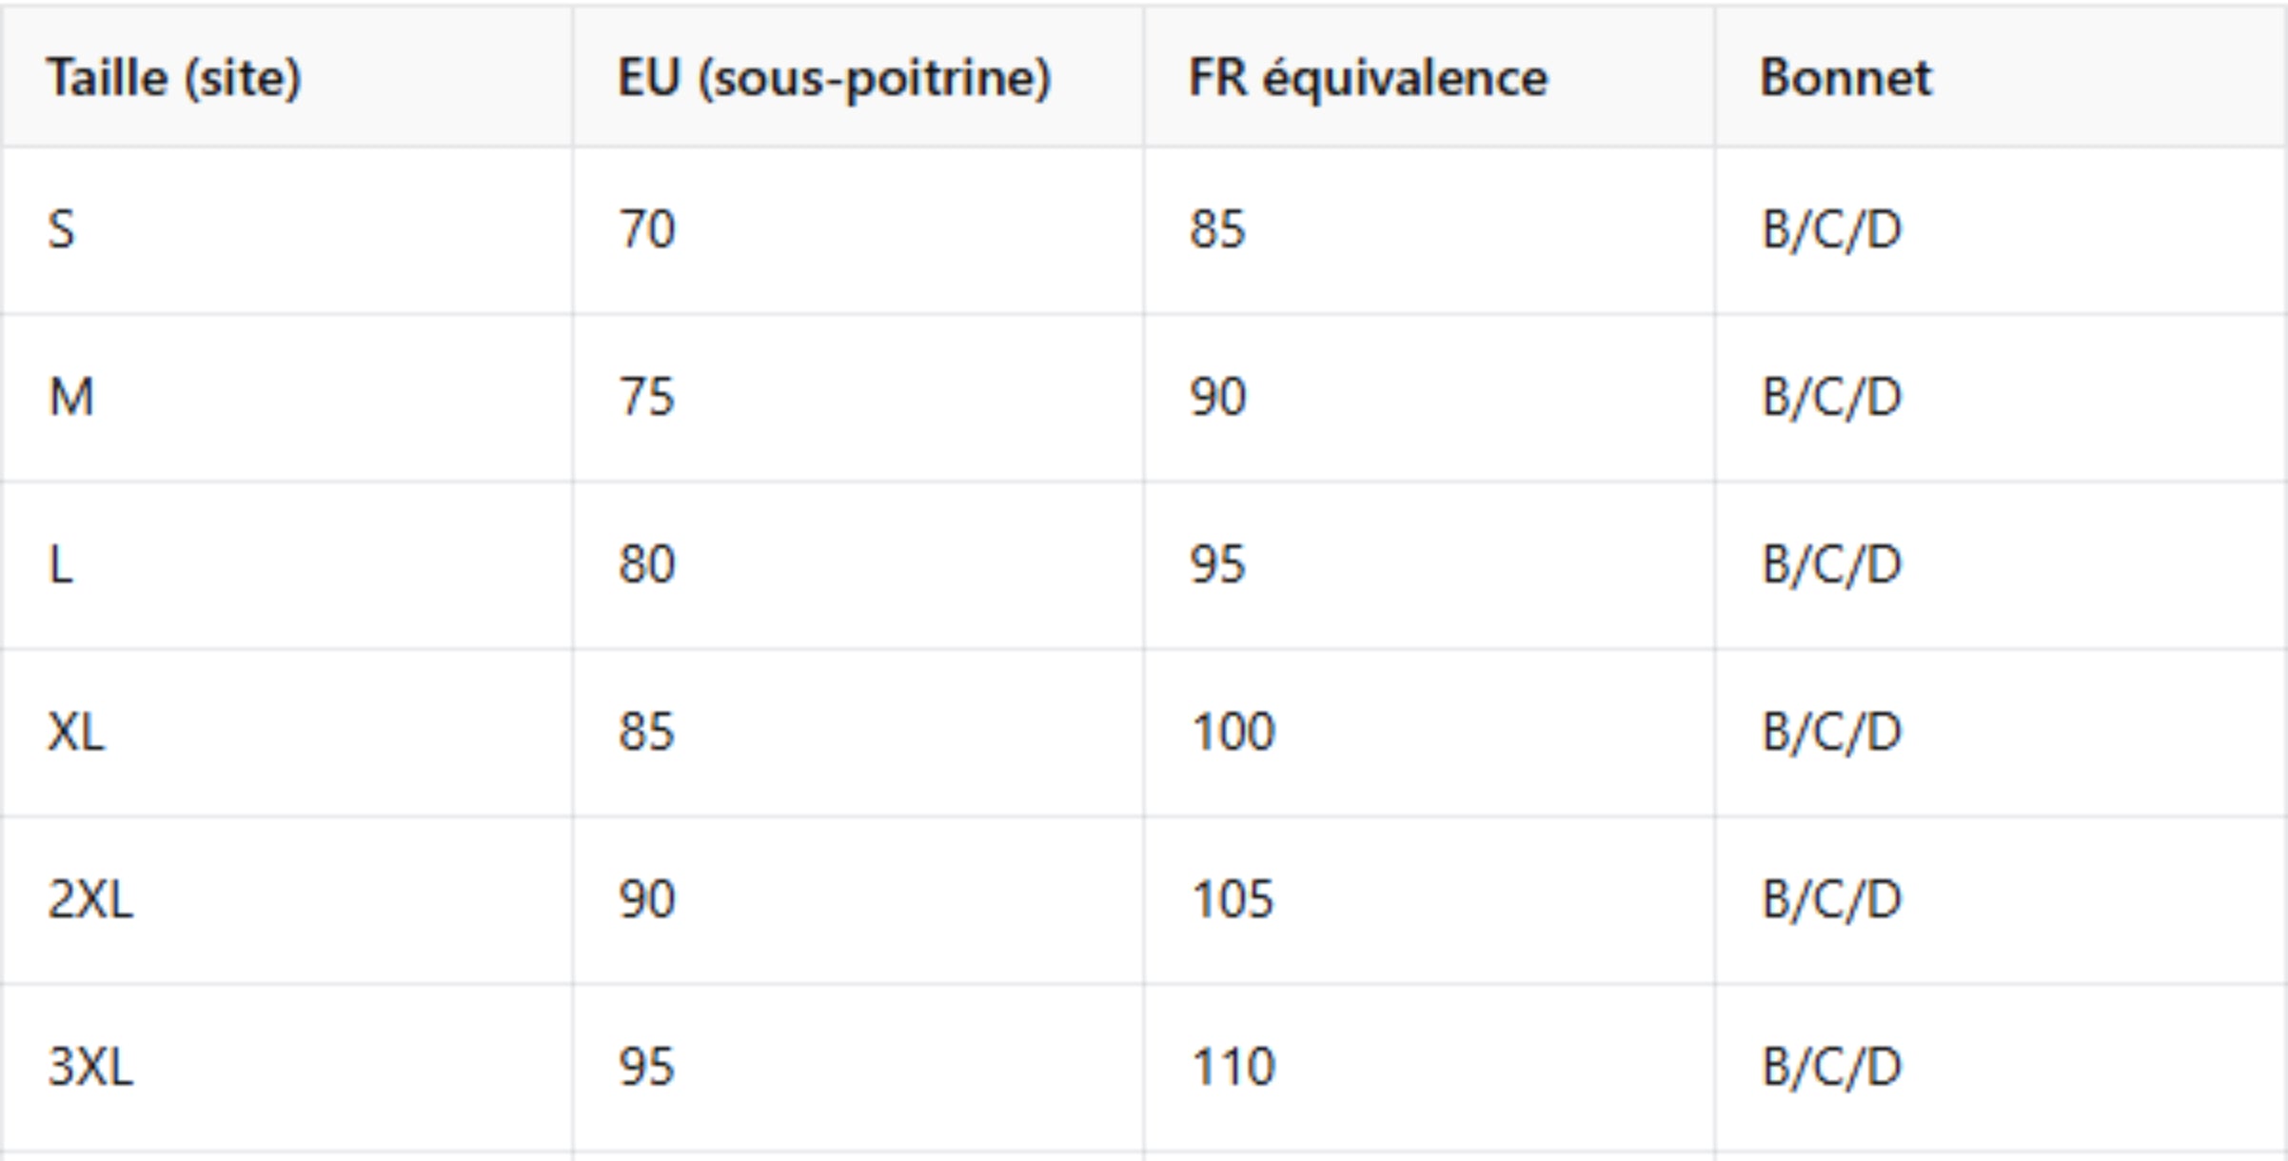
Task: Select the size XL cell
Action: [286, 733]
